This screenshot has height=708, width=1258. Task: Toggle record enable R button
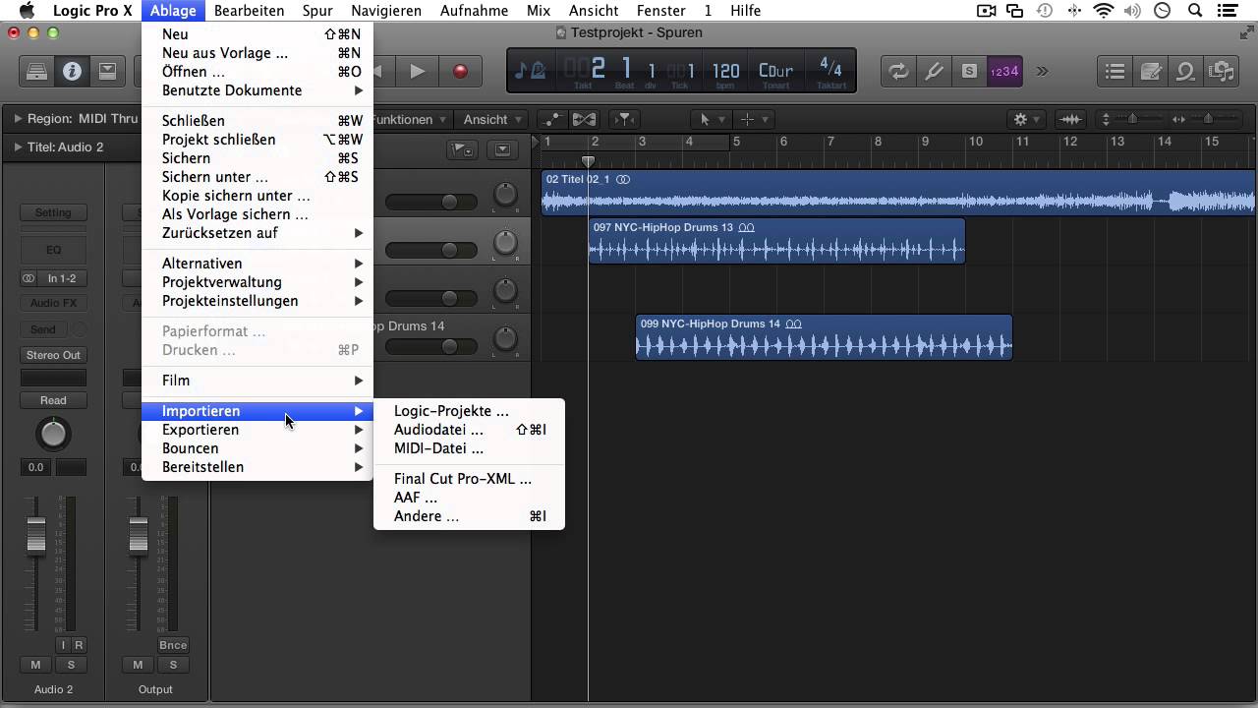79,645
